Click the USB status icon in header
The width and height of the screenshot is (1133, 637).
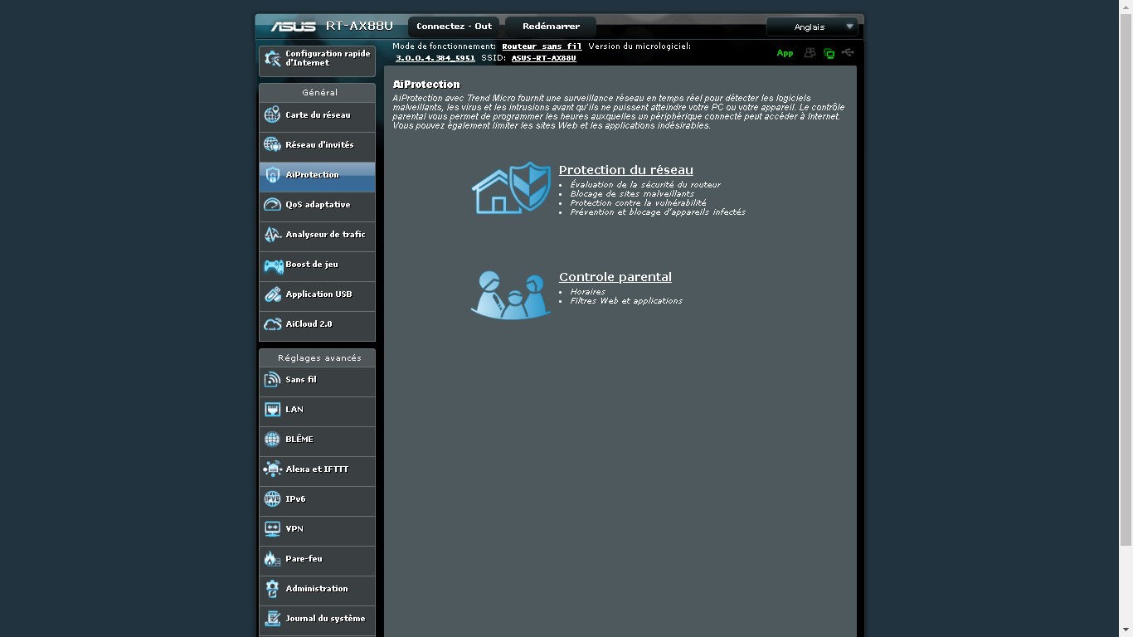coord(848,52)
